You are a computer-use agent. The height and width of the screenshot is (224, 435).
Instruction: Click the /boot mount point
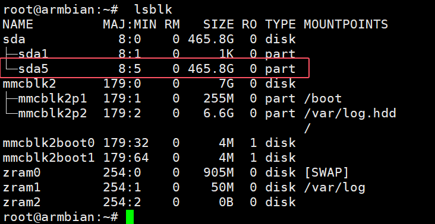[323, 99]
